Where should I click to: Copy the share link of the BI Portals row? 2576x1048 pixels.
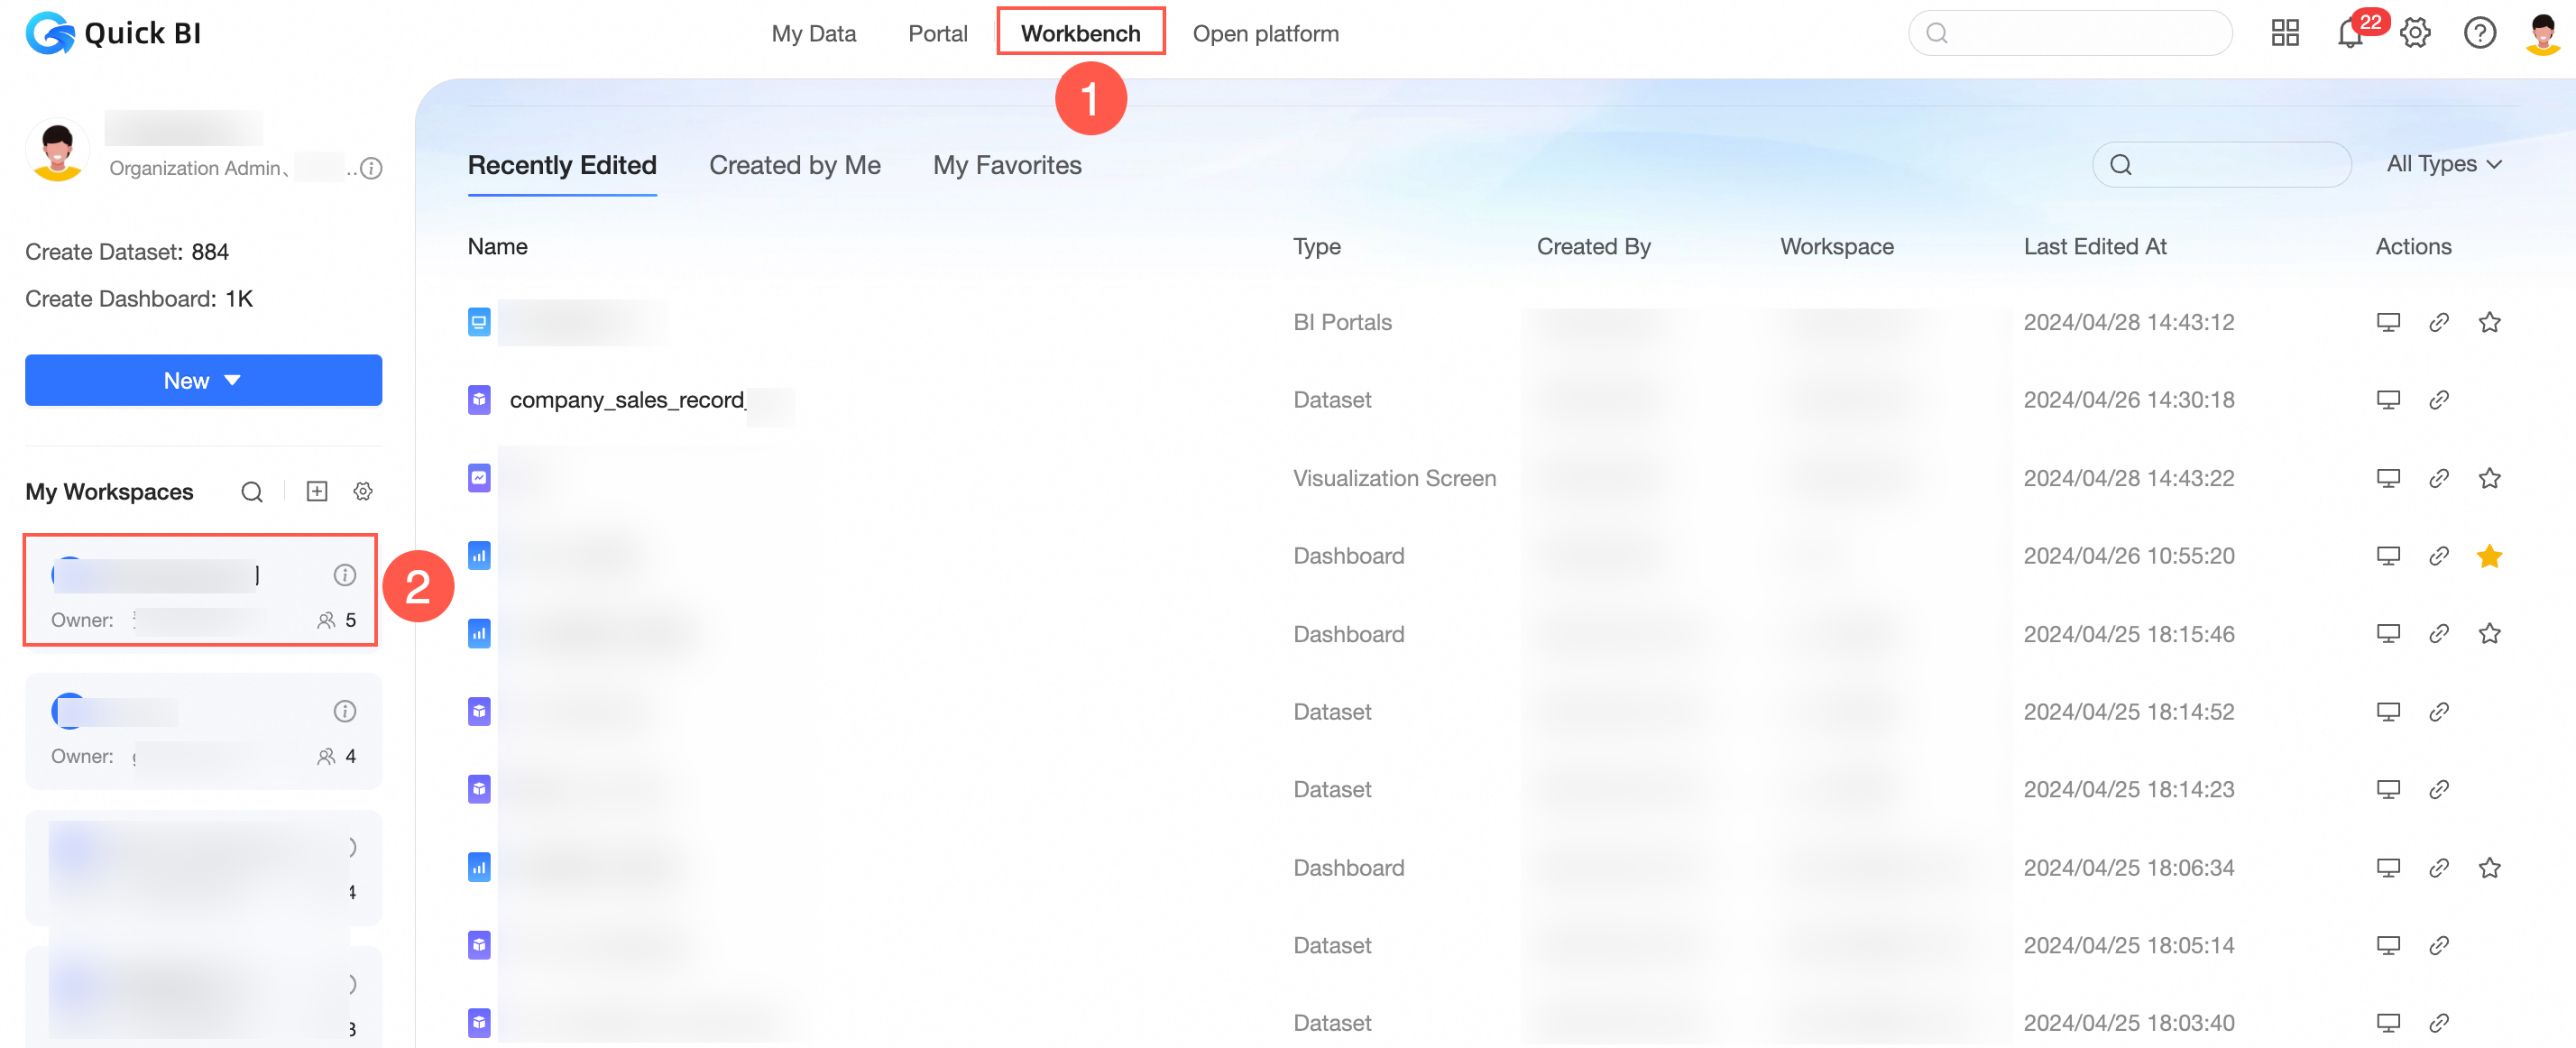(2439, 322)
